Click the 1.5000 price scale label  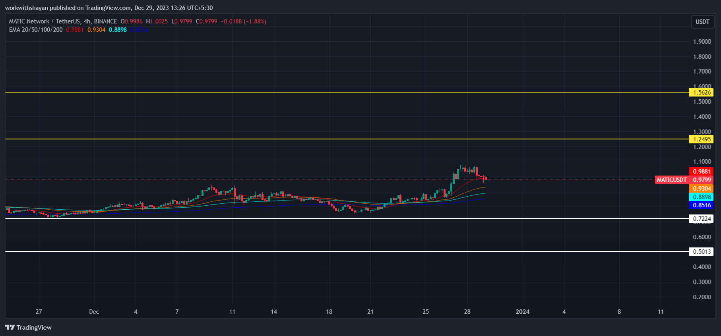coord(702,102)
